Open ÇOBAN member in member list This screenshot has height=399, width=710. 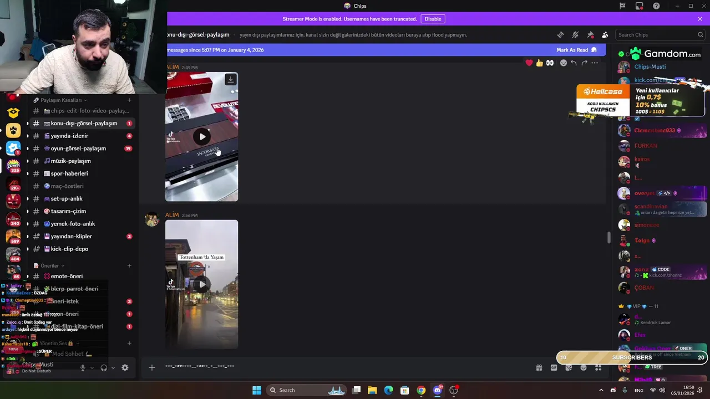click(644, 288)
